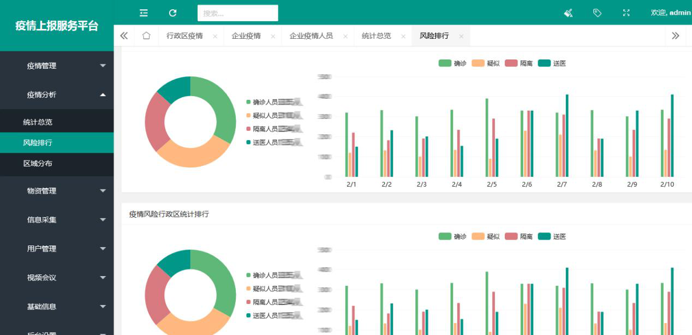Close the 行政区疫情 tab

(x=215, y=37)
